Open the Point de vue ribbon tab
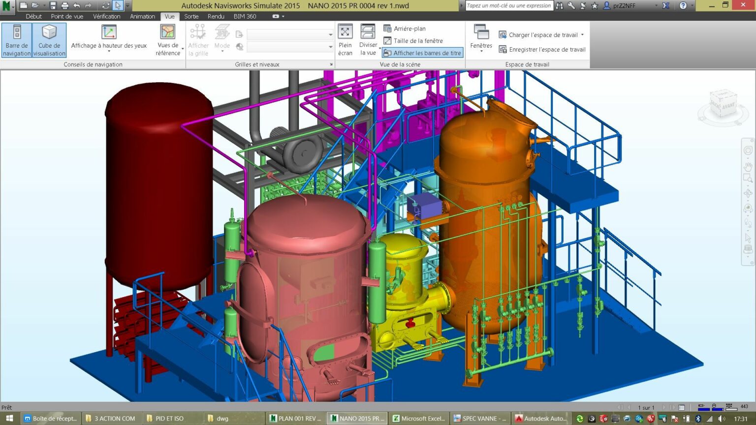Viewport: 756px width, 425px height. pyautogui.click(x=67, y=16)
